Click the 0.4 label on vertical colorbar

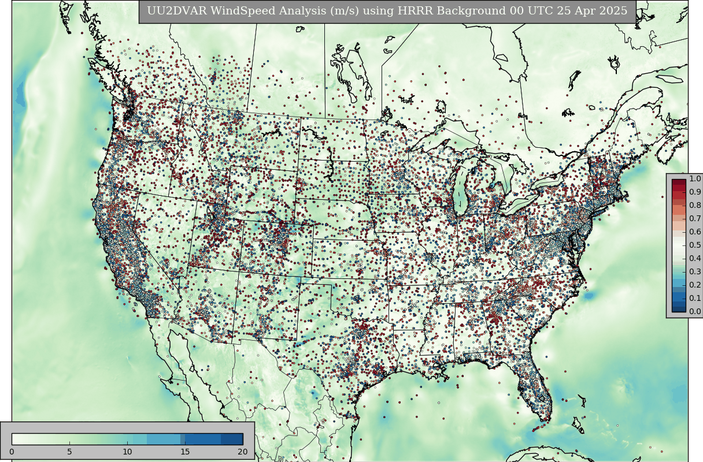(695, 259)
